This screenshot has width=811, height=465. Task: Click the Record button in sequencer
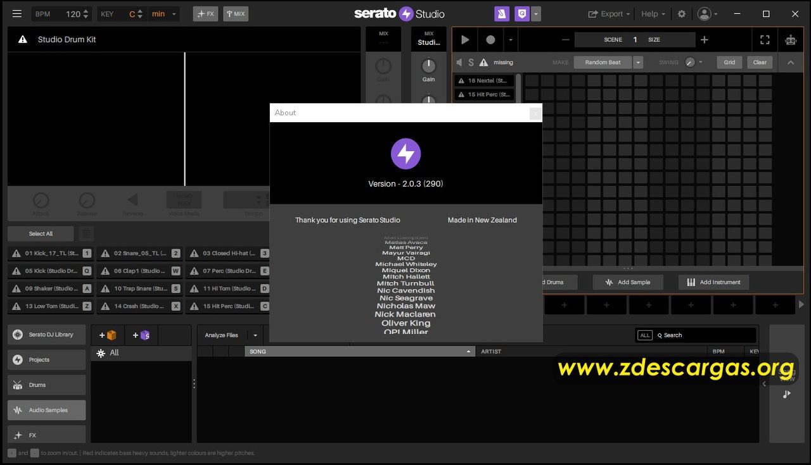pos(490,39)
